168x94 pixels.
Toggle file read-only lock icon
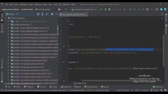click(161, 90)
